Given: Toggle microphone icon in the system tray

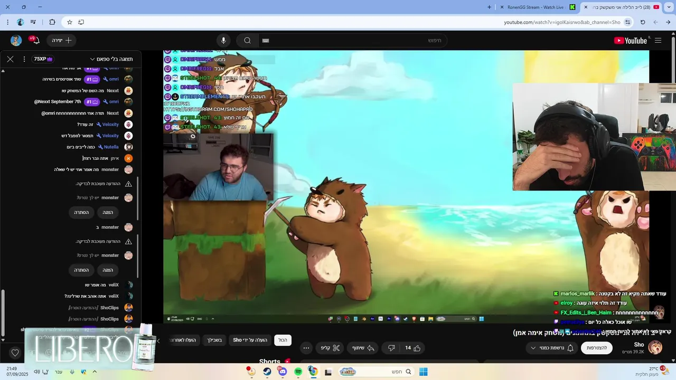Looking at the screenshot, I should [x=72, y=372].
